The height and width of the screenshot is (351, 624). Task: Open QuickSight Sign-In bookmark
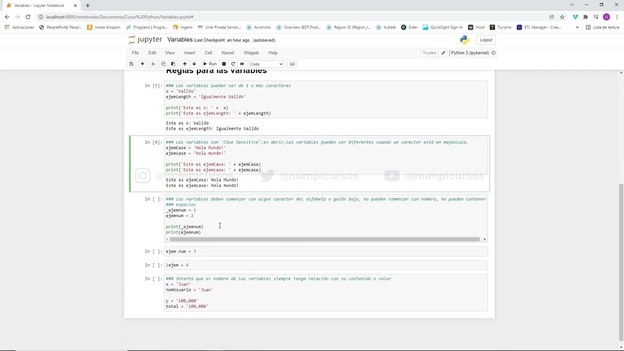click(x=443, y=27)
